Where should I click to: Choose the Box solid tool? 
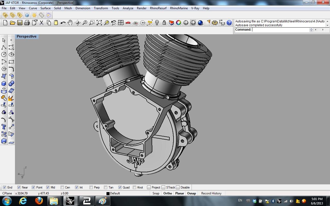click(4, 83)
